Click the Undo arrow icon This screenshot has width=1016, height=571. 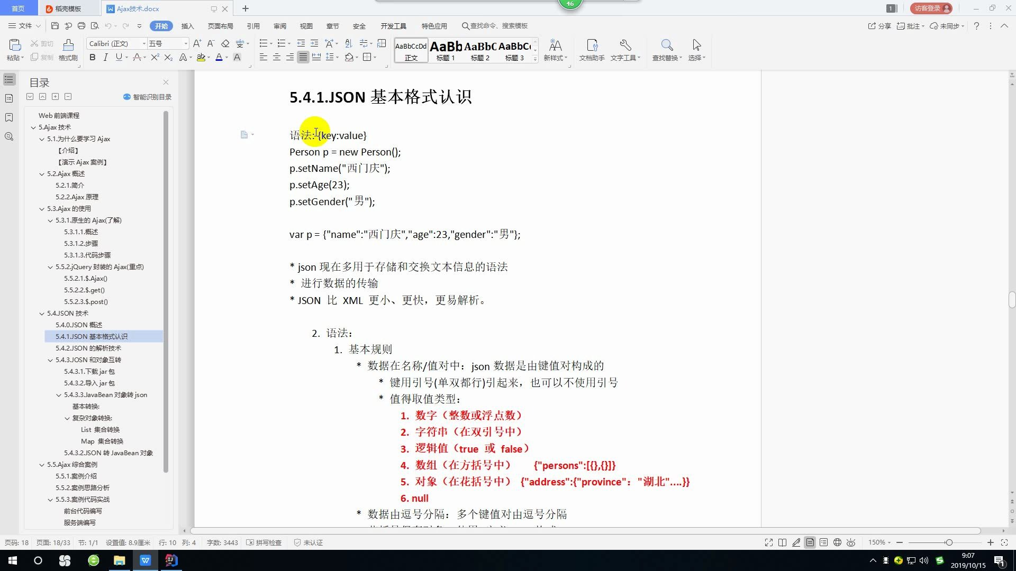pyautogui.click(x=108, y=26)
